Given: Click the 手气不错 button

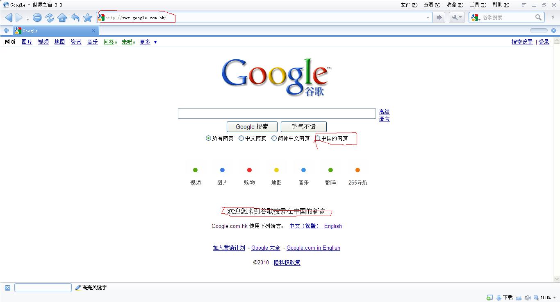Looking at the screenshot, I should point(303,127).
